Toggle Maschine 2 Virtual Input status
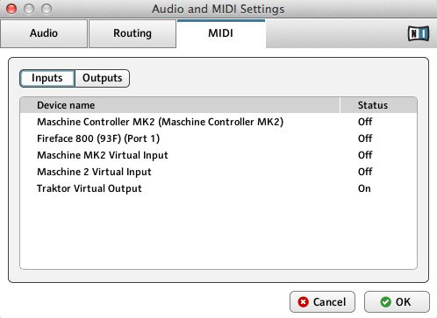 pos(365,172)
